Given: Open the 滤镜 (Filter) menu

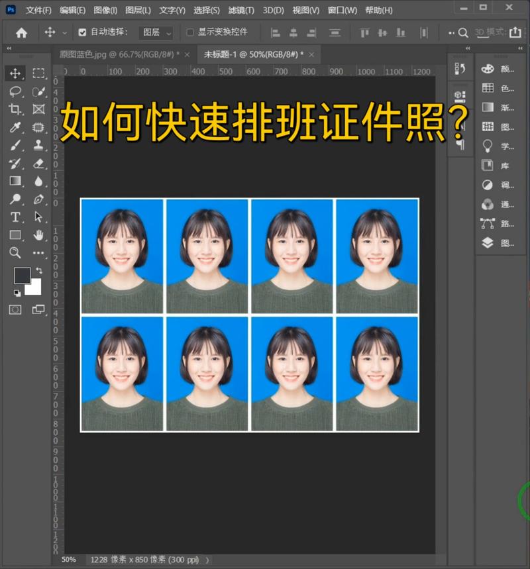Looking at the screenshot, I should point(242,10).
